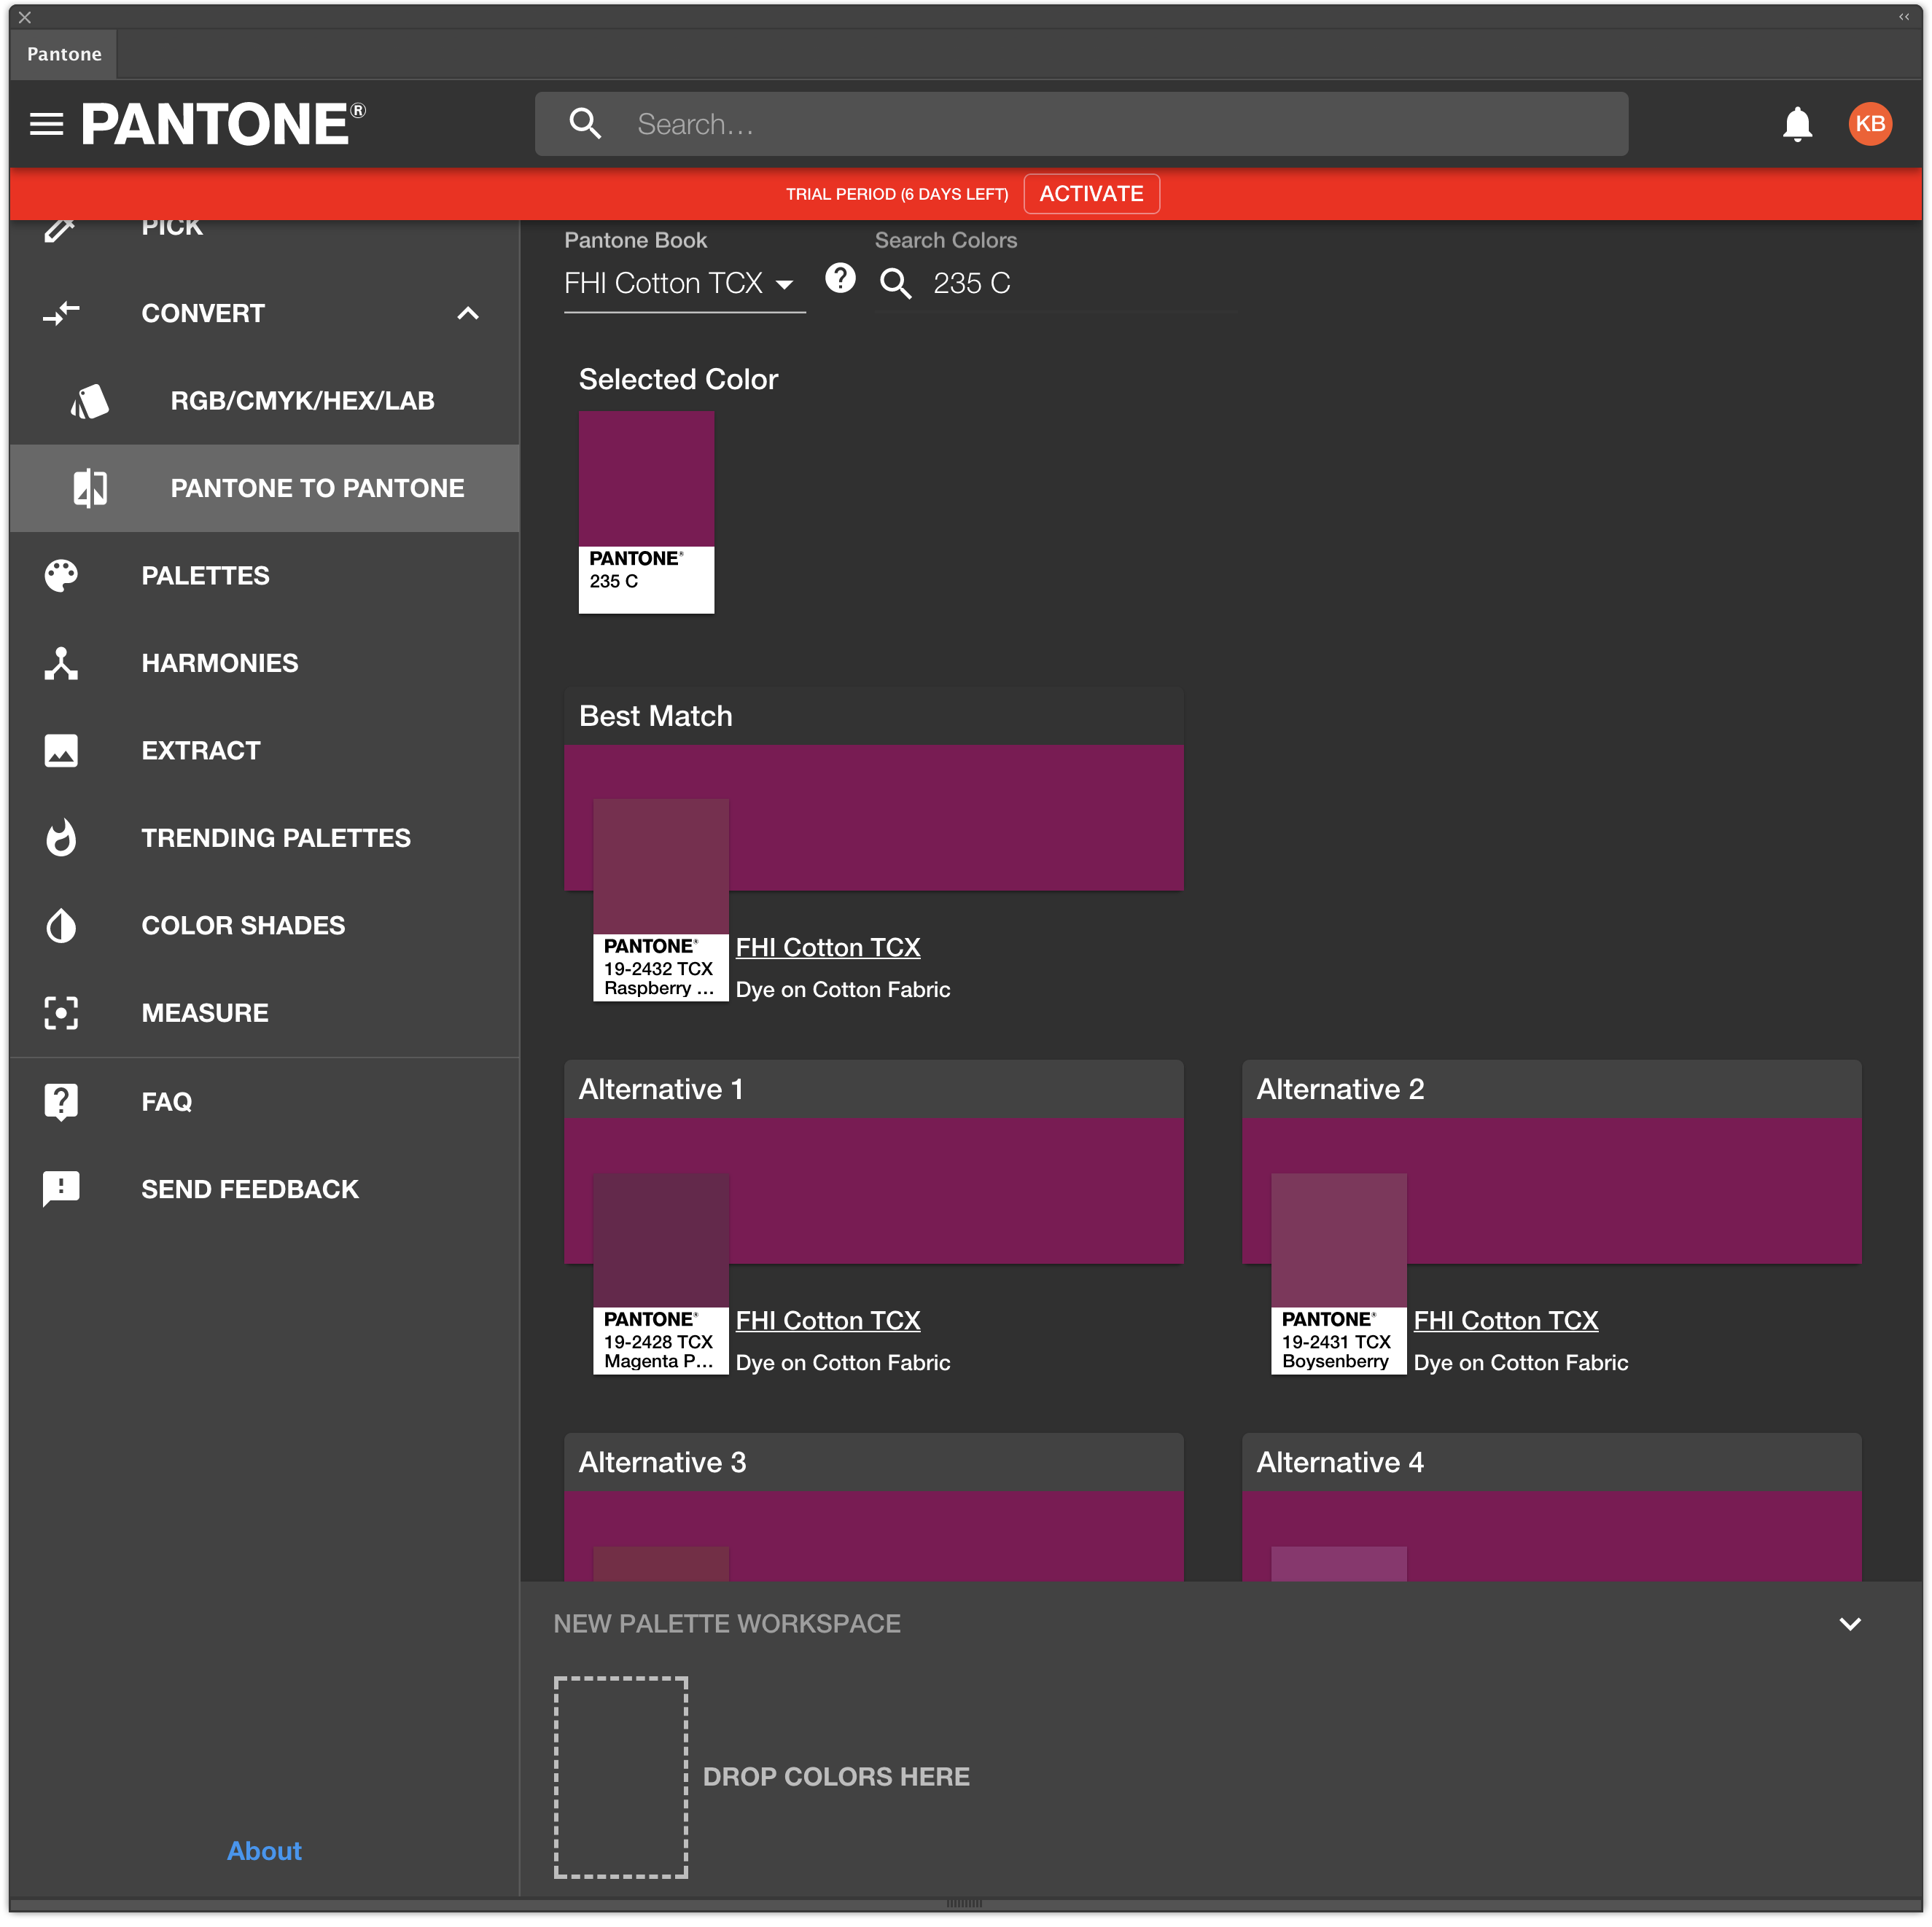Image resolution: width=1932 pixels, height=1927 pixels.
Task: Select Pantone to Pantone menu item
Action: (x=264, y=488)
